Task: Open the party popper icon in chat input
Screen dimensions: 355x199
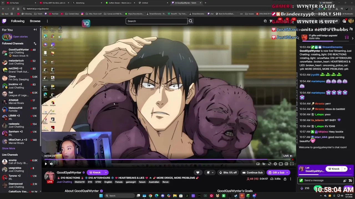Action: (x=345, y=180)
